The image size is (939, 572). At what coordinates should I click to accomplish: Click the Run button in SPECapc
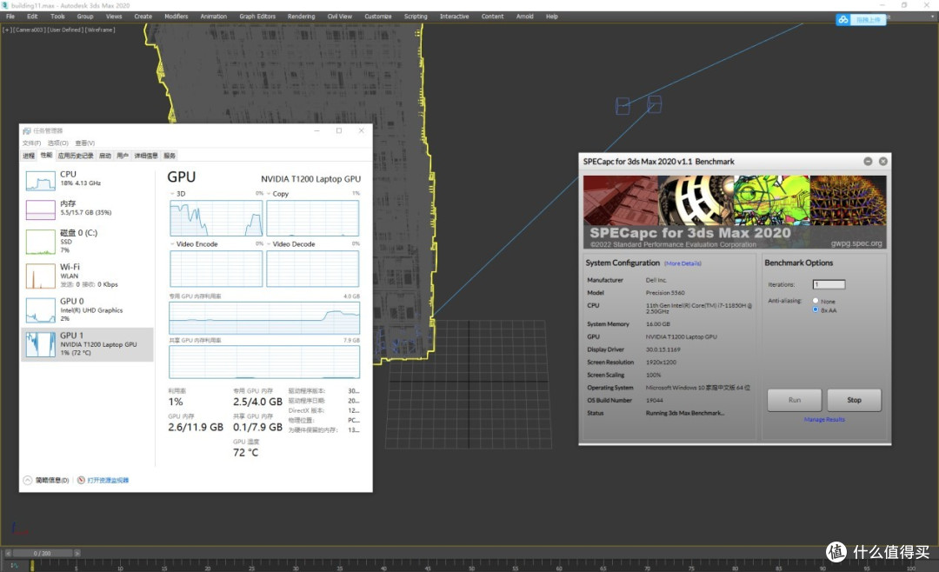[x=794, y=400]
